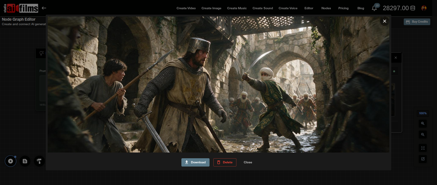Click the zoom out magnifier
The image size is (437, 185).
[423, 135]
